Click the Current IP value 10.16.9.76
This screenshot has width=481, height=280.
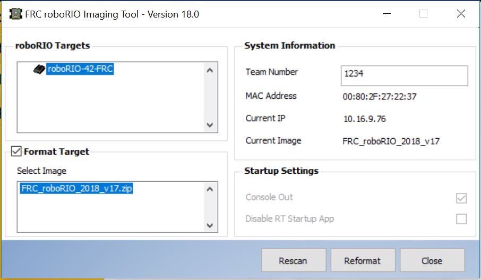point(364,119)
